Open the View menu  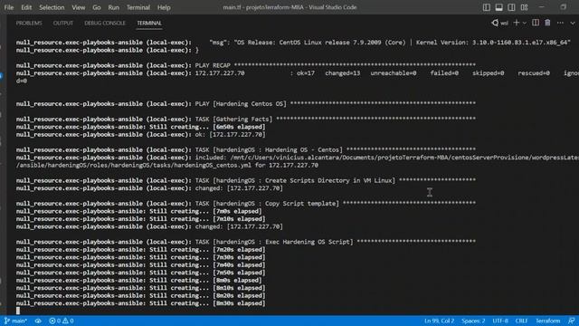79,7
